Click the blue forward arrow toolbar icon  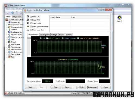tap(13, 13)
